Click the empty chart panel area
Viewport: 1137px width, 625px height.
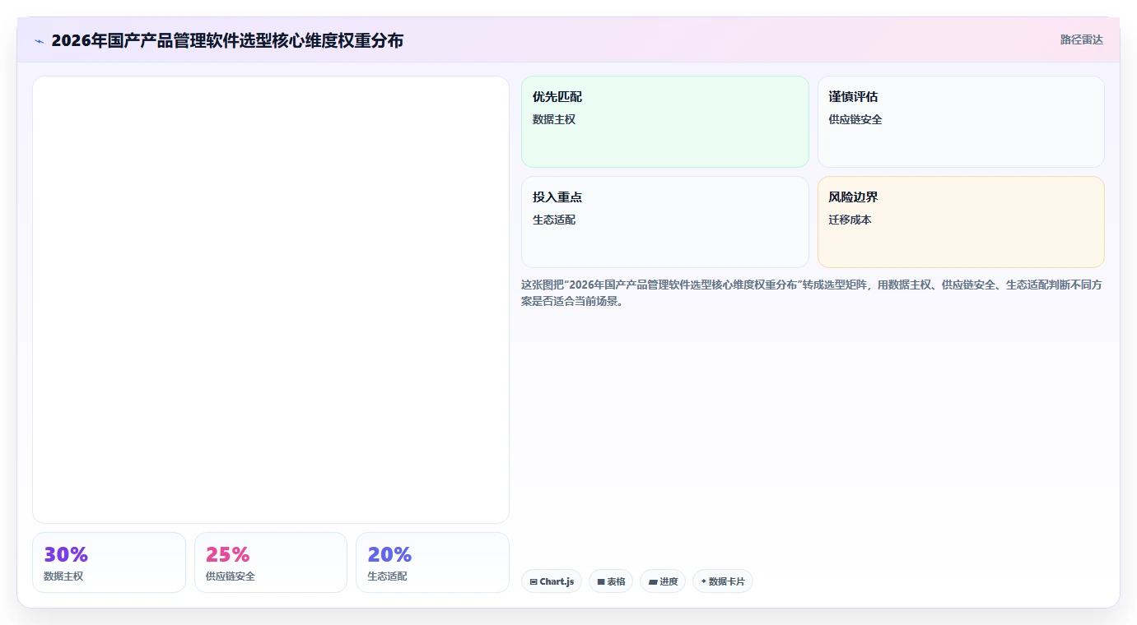coord(271,299)
